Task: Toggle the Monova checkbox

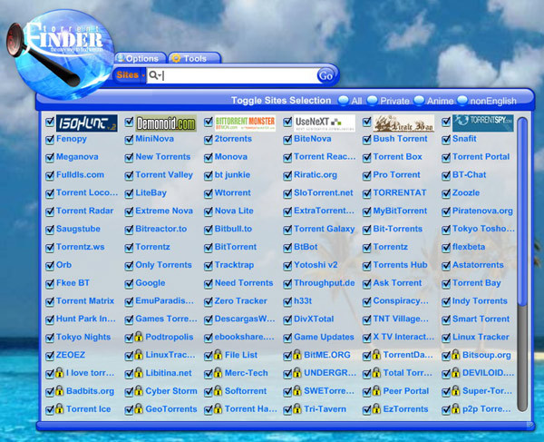Action: 209,158
